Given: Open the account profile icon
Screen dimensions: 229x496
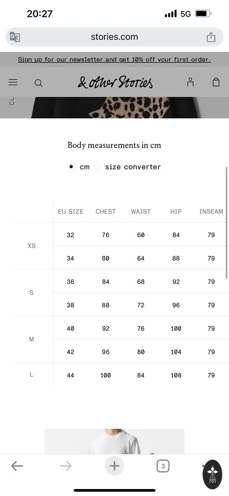Looking at the screenshot, I should point(190,82).
